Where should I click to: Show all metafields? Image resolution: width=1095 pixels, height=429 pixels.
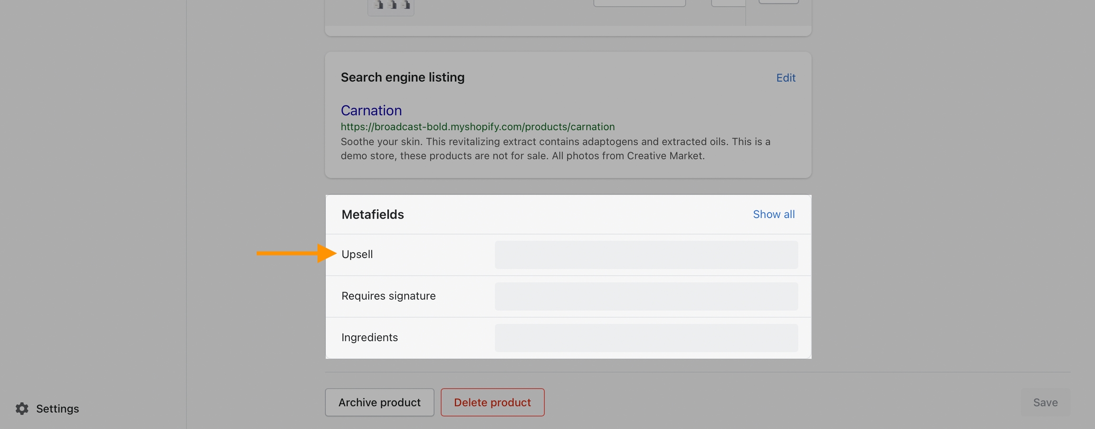[773, 214]
